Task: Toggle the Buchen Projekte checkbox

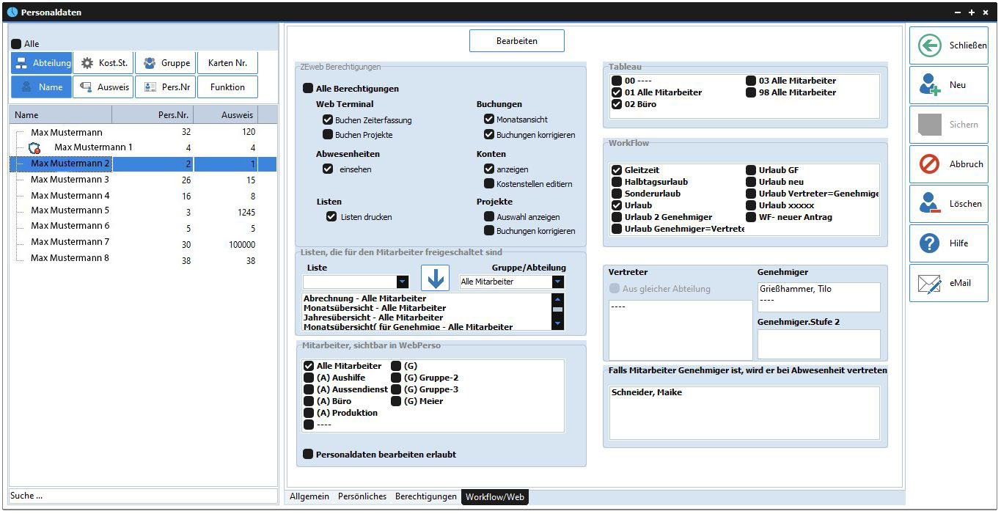Action: click(328, 135)
